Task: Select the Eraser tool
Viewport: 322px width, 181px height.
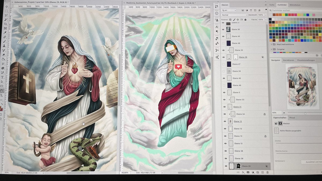Action: click(4, 55)
